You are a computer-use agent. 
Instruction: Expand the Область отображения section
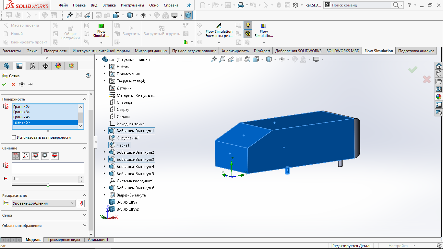point(85,226)
